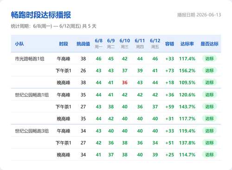Click the 6/9 value 45 in 117.4% row
This screenshot has width=232, height=170.
tap(111, 59)
